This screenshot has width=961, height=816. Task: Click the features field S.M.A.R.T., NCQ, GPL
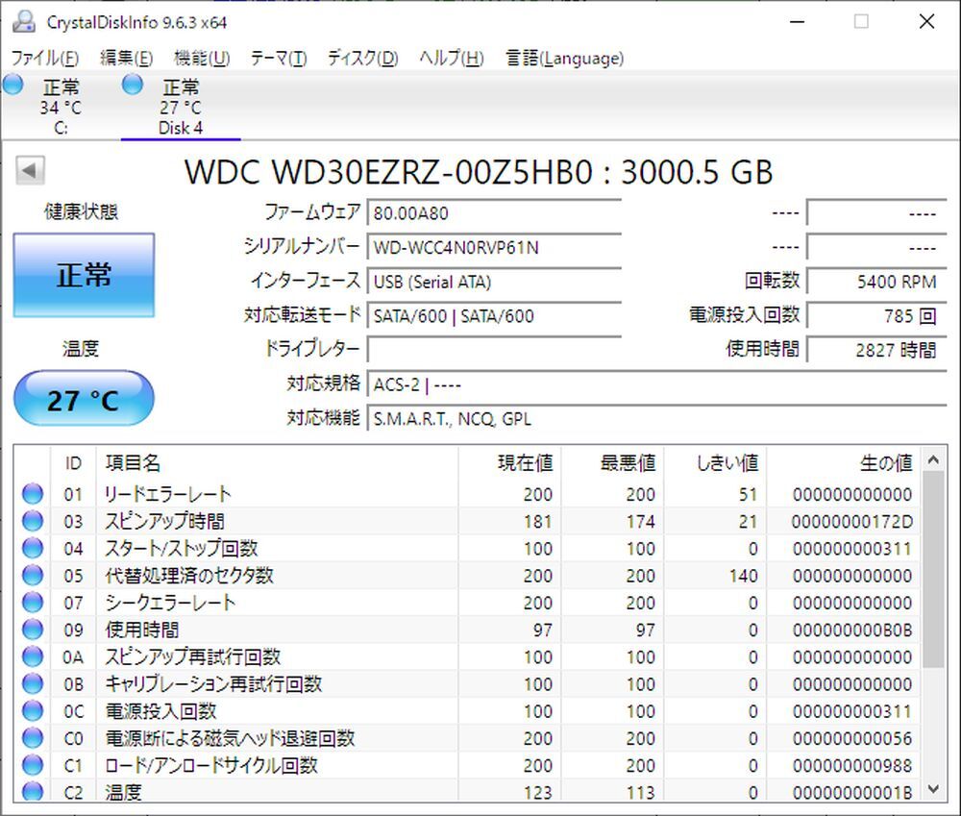657,419
